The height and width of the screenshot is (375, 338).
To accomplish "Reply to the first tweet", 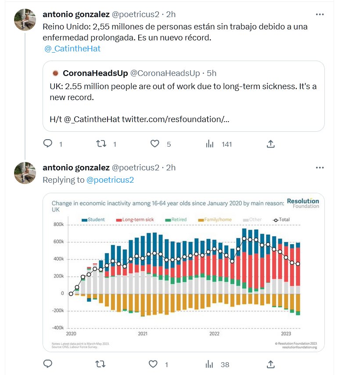I will tap(48, 144).
